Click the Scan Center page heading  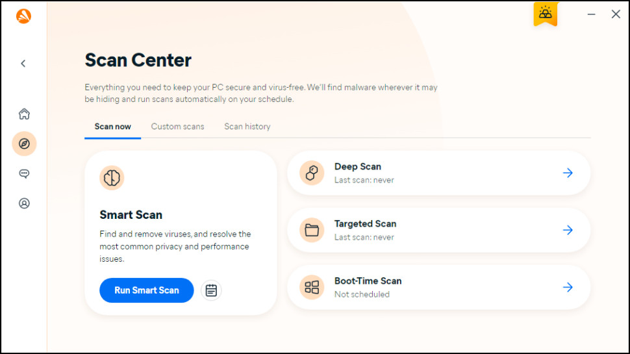[x=138, y=60]
